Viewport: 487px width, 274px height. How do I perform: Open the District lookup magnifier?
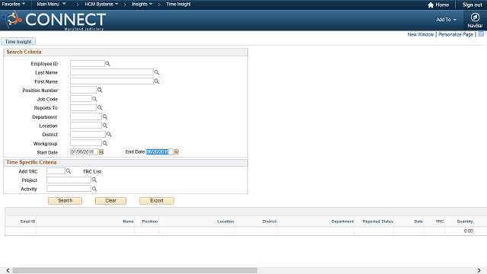click(109, 135)
